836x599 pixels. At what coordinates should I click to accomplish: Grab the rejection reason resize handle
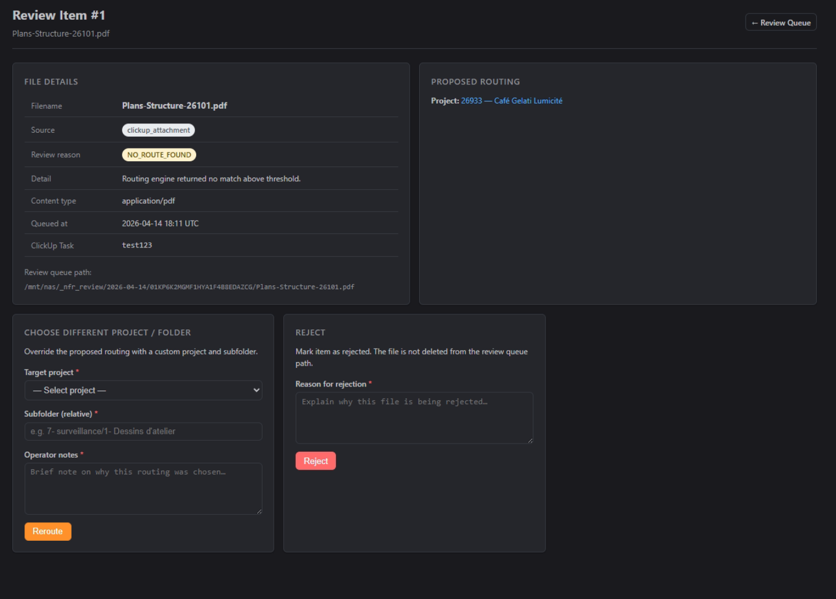coord(530,441)
